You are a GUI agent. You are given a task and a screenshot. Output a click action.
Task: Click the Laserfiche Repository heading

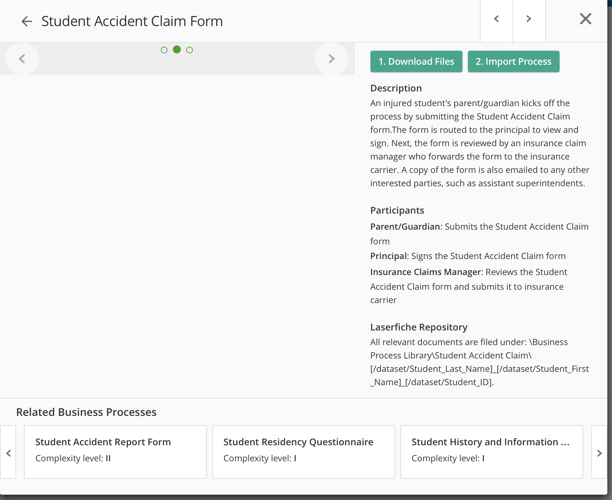[x=418, y=327]
